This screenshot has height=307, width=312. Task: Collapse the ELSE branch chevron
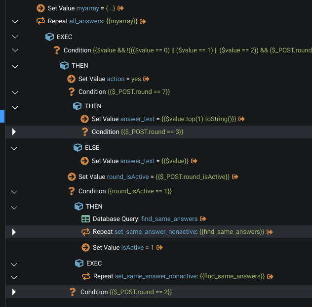(14, 148)
